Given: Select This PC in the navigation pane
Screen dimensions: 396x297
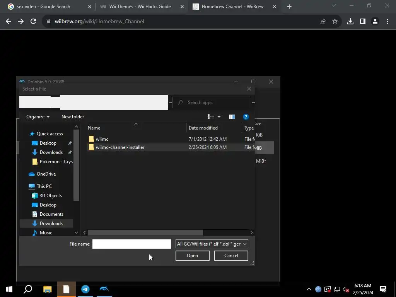Looking at the screenshot, I should click(44, 186).
